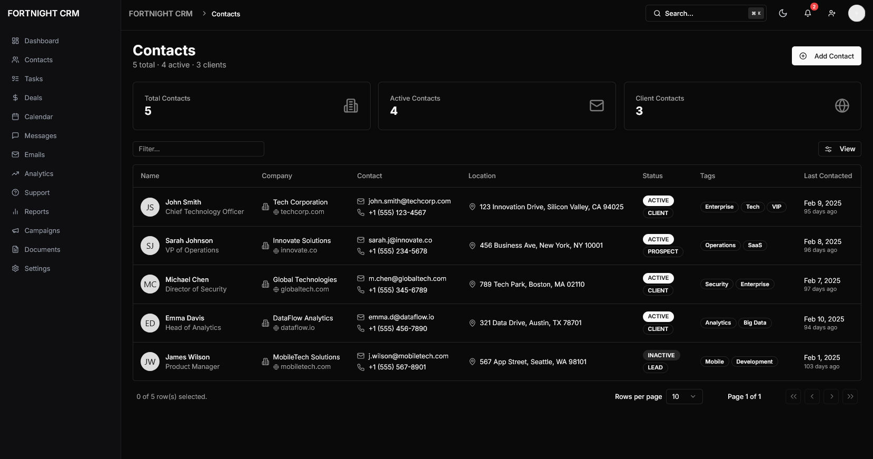Click the add user icon in header
Image resolution: width=873 pixels, height=459 pixels.
pyautogui.click(x=832, y=13)
